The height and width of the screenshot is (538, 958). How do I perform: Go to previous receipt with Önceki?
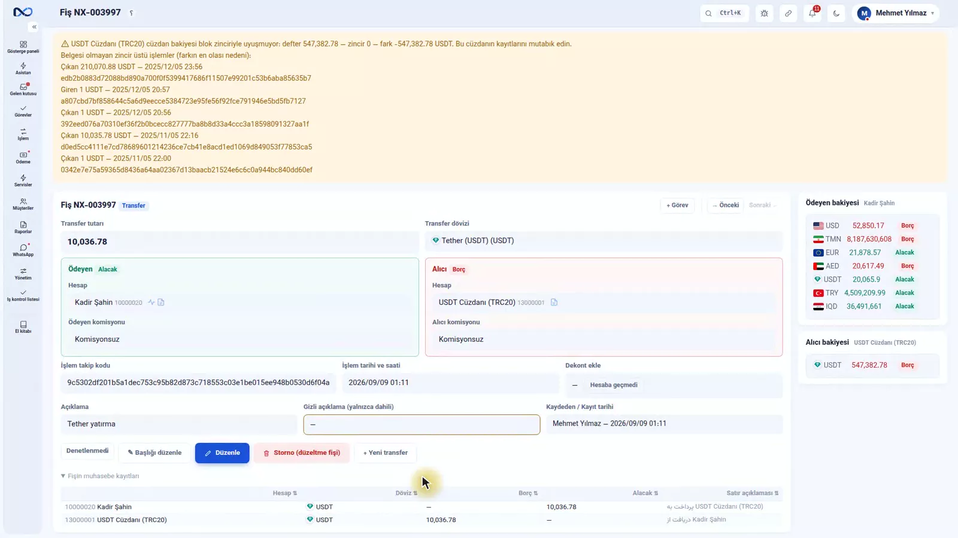[x=726, y=205]
